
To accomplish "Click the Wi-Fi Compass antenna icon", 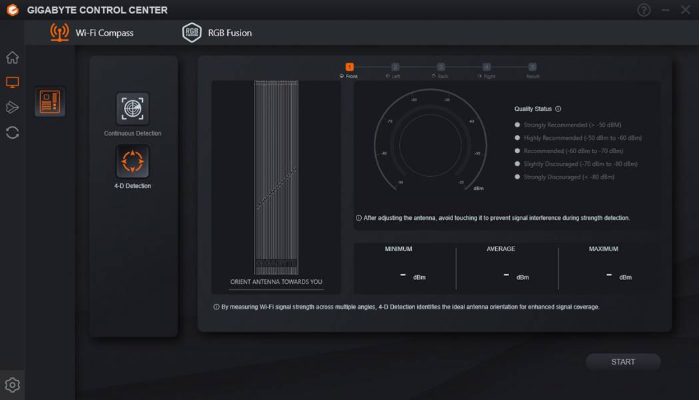I will point(59,33).
